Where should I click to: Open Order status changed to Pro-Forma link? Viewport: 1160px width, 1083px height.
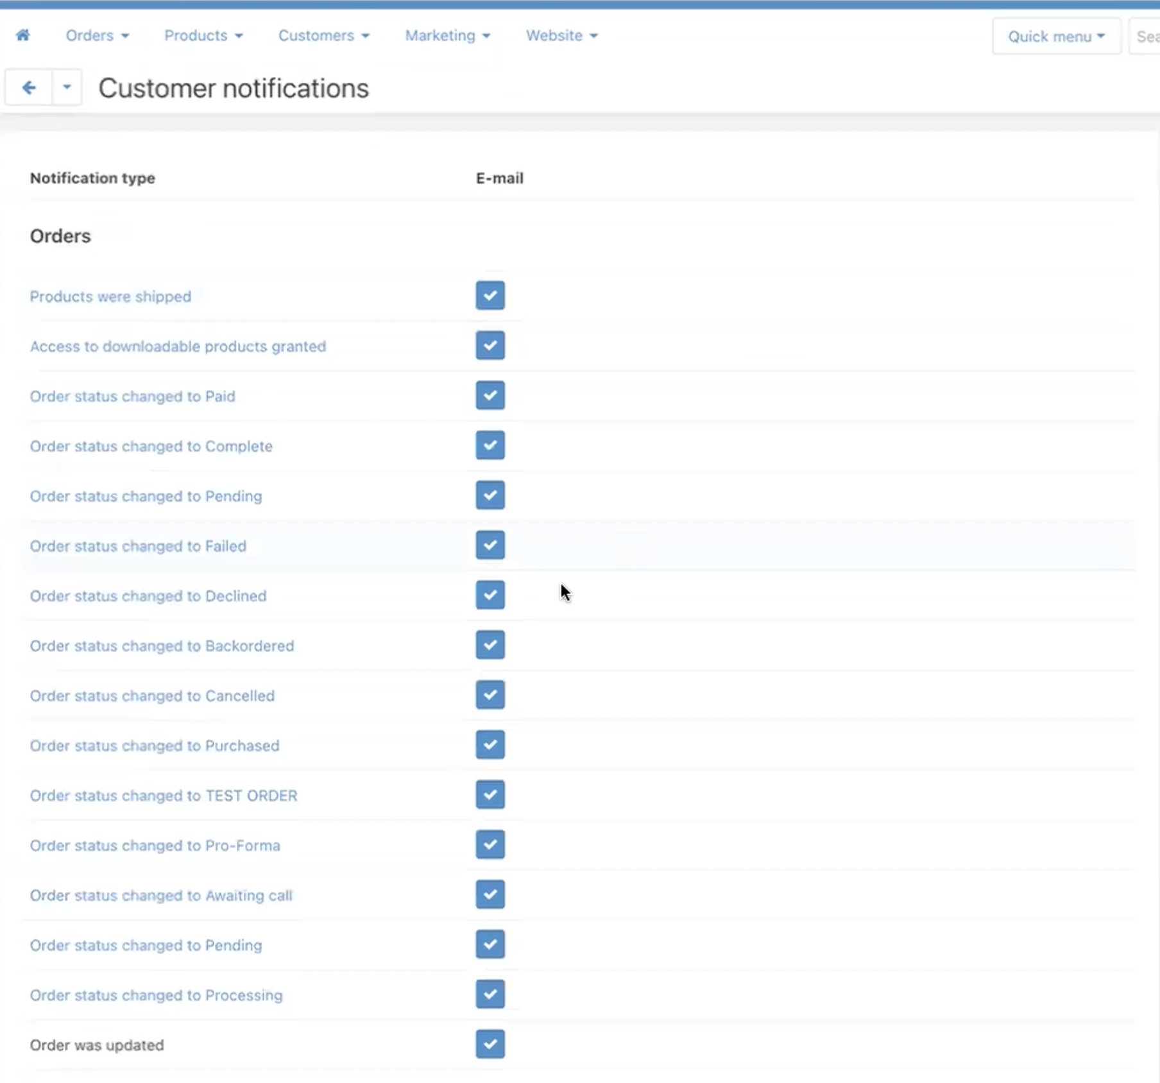[155, 846]
